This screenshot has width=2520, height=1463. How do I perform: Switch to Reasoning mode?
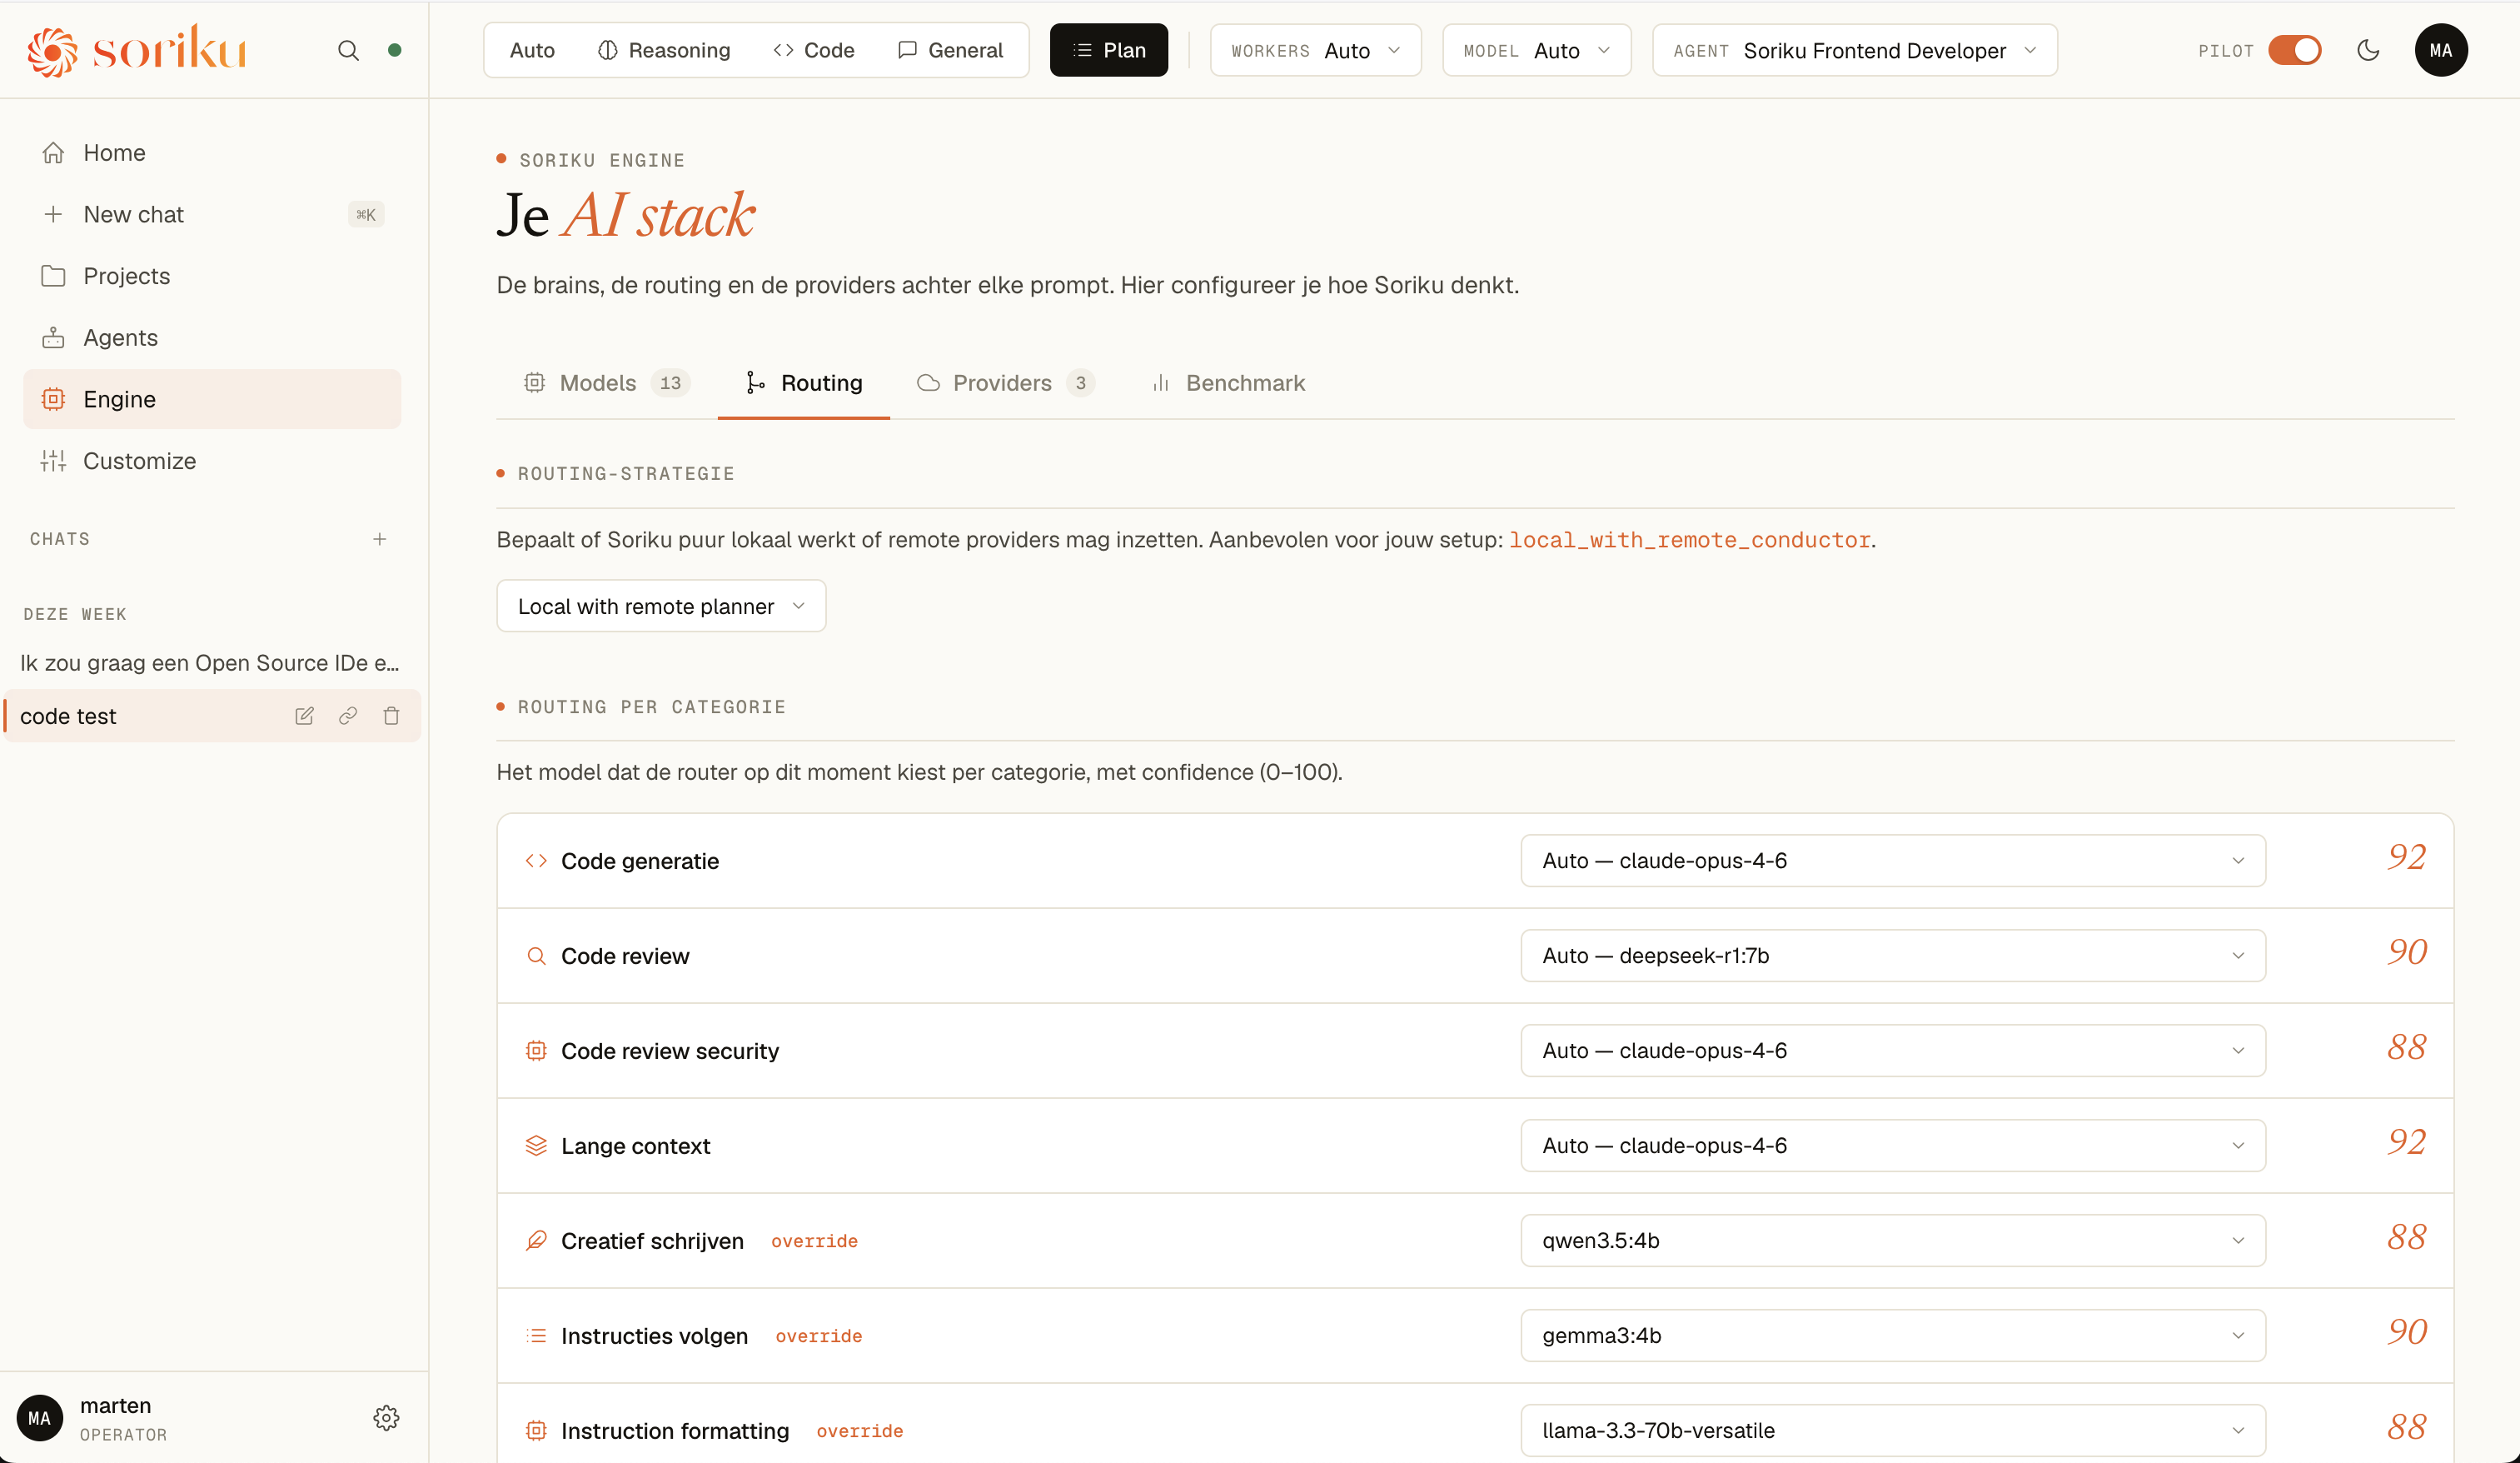click(x=664, y=50)
